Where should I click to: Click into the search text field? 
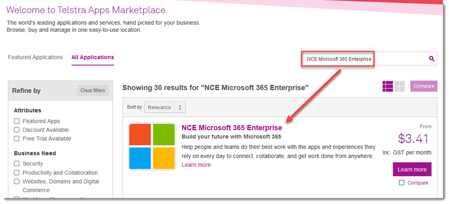363,59
